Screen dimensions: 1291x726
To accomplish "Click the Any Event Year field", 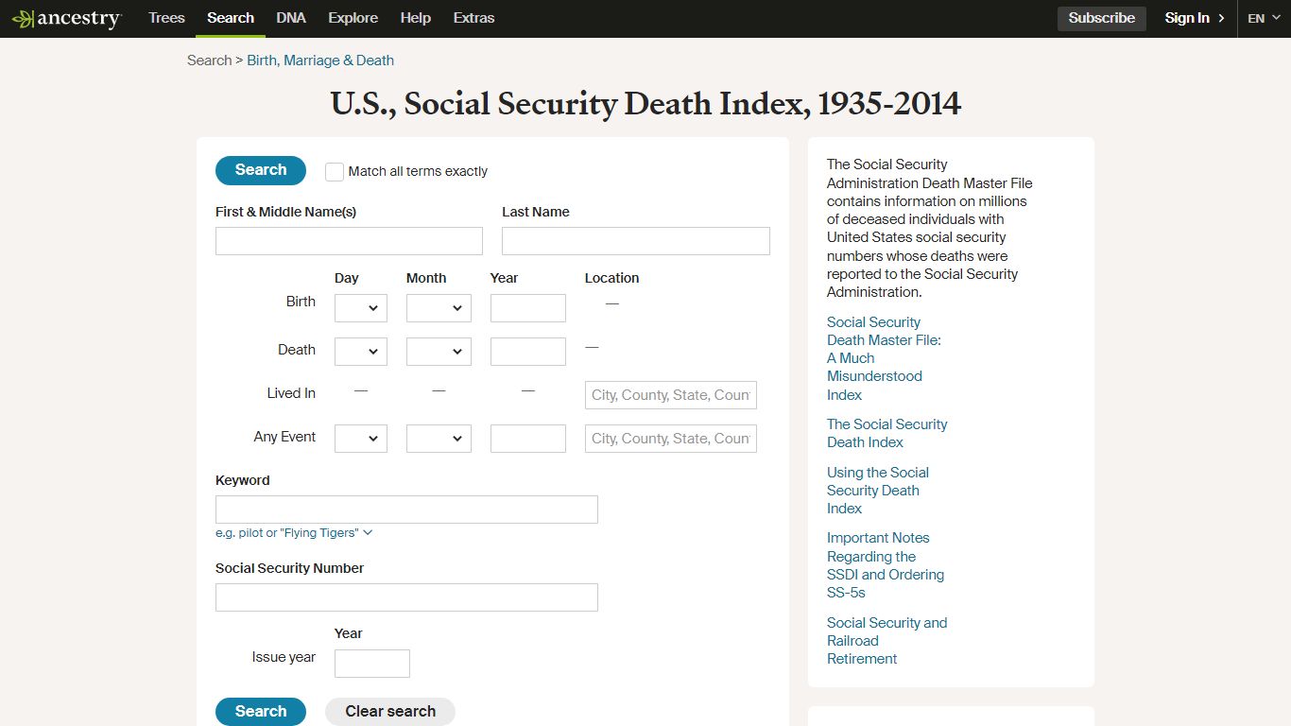I will (x=528, y=439).
